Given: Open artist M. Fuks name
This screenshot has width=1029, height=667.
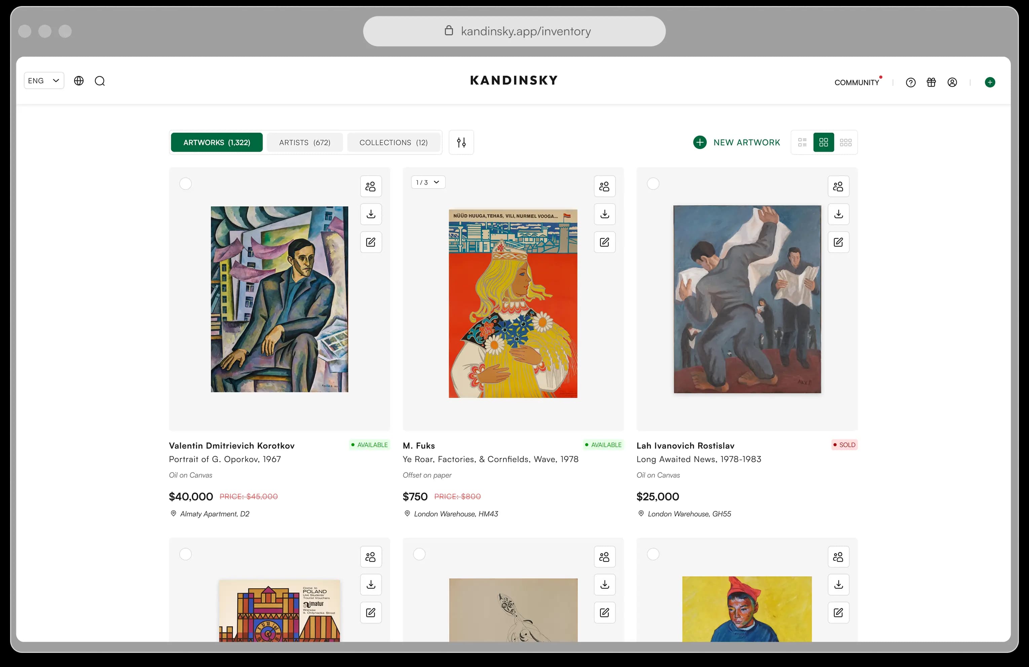Looking at the screenshot, I should (x=419, y=446).
